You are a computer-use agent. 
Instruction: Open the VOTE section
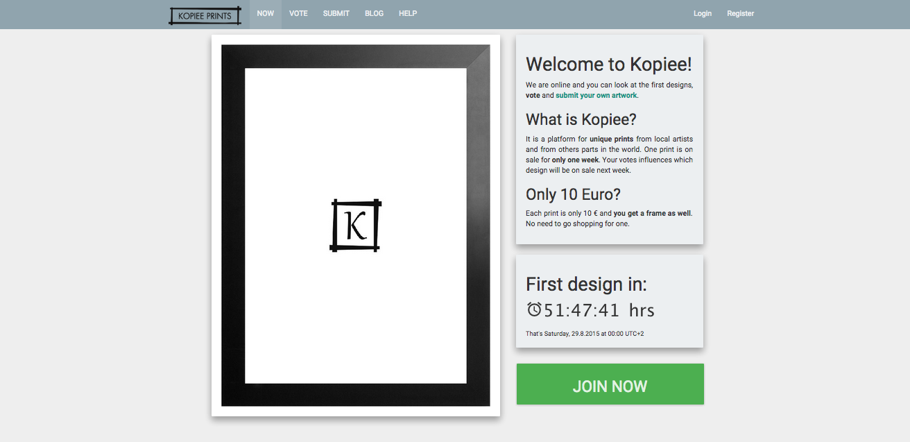tap(298, 13)
